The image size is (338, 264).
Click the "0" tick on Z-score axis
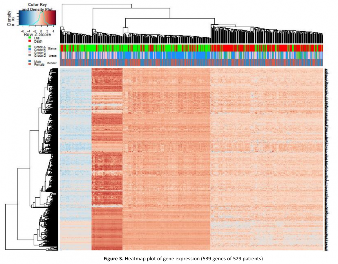coord(41,31)
